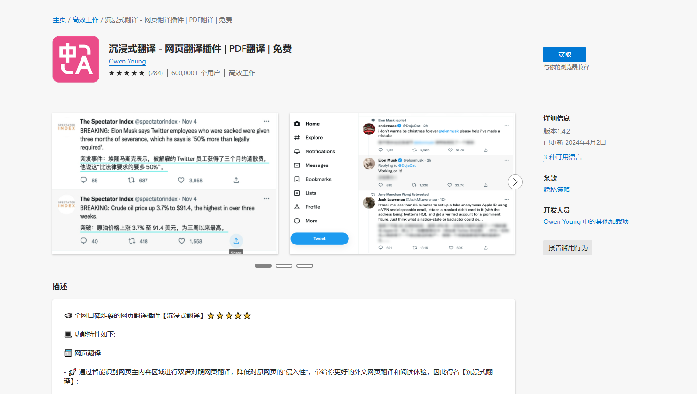Image resolution: width=697 pixels, height=394 pixels.
Task: Click the pink Immersive Translate extension logo
Action: (x=76, y=59)
